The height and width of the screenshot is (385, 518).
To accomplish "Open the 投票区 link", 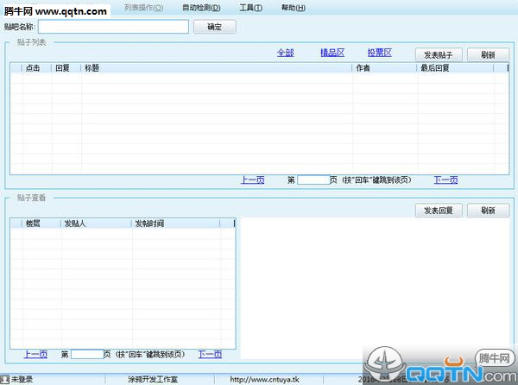I will [x=380, y=53].
